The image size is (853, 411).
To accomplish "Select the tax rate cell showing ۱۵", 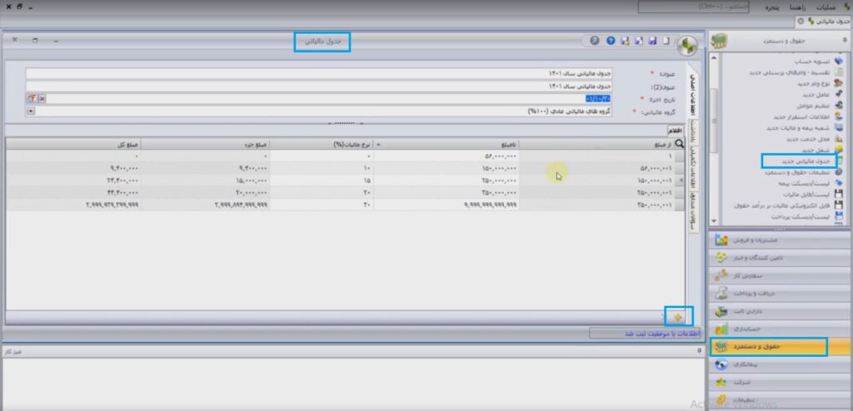I will (x=322, y=180).
